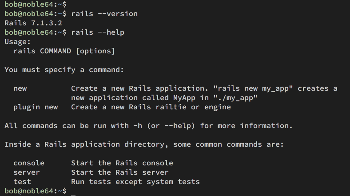The height and width of the screenshot is (196, 350).
Task: Click the 'Rails 7.1.3.2' version output
Action: pyautogui.click(x=33, y=23)
